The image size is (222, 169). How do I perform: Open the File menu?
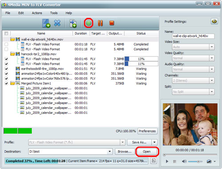tap(8, 13)
